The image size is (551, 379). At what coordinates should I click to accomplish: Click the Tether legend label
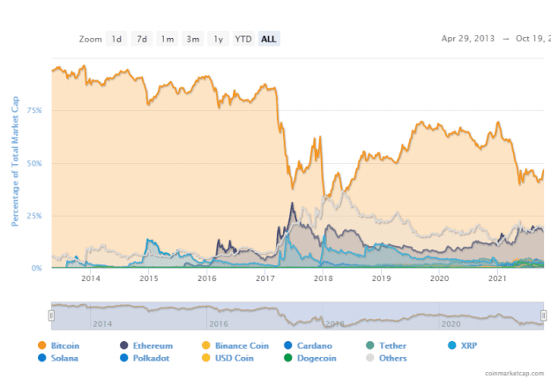point(392,346)
